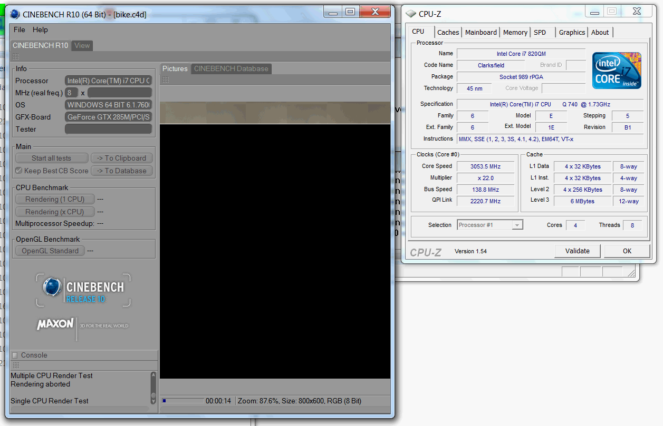Click OpenGL Standard button

(50, 251)
